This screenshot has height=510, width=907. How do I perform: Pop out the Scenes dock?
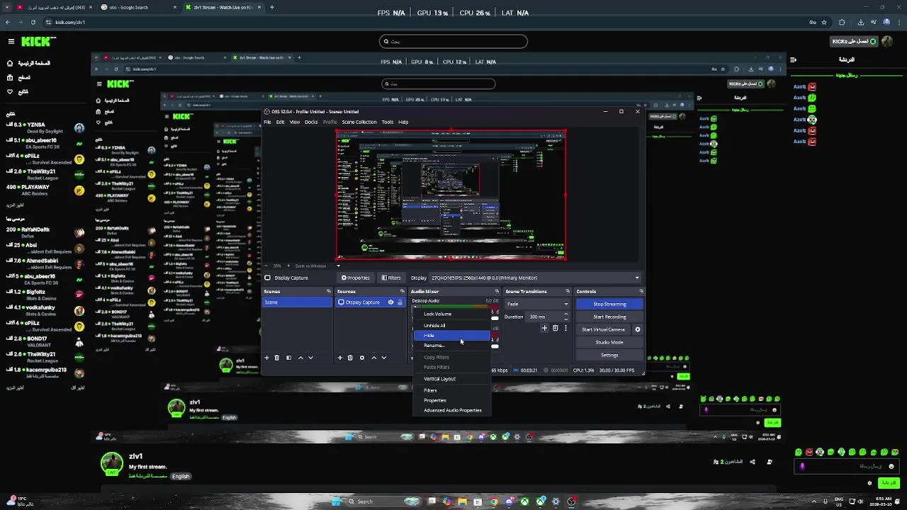tap(328, 291)
